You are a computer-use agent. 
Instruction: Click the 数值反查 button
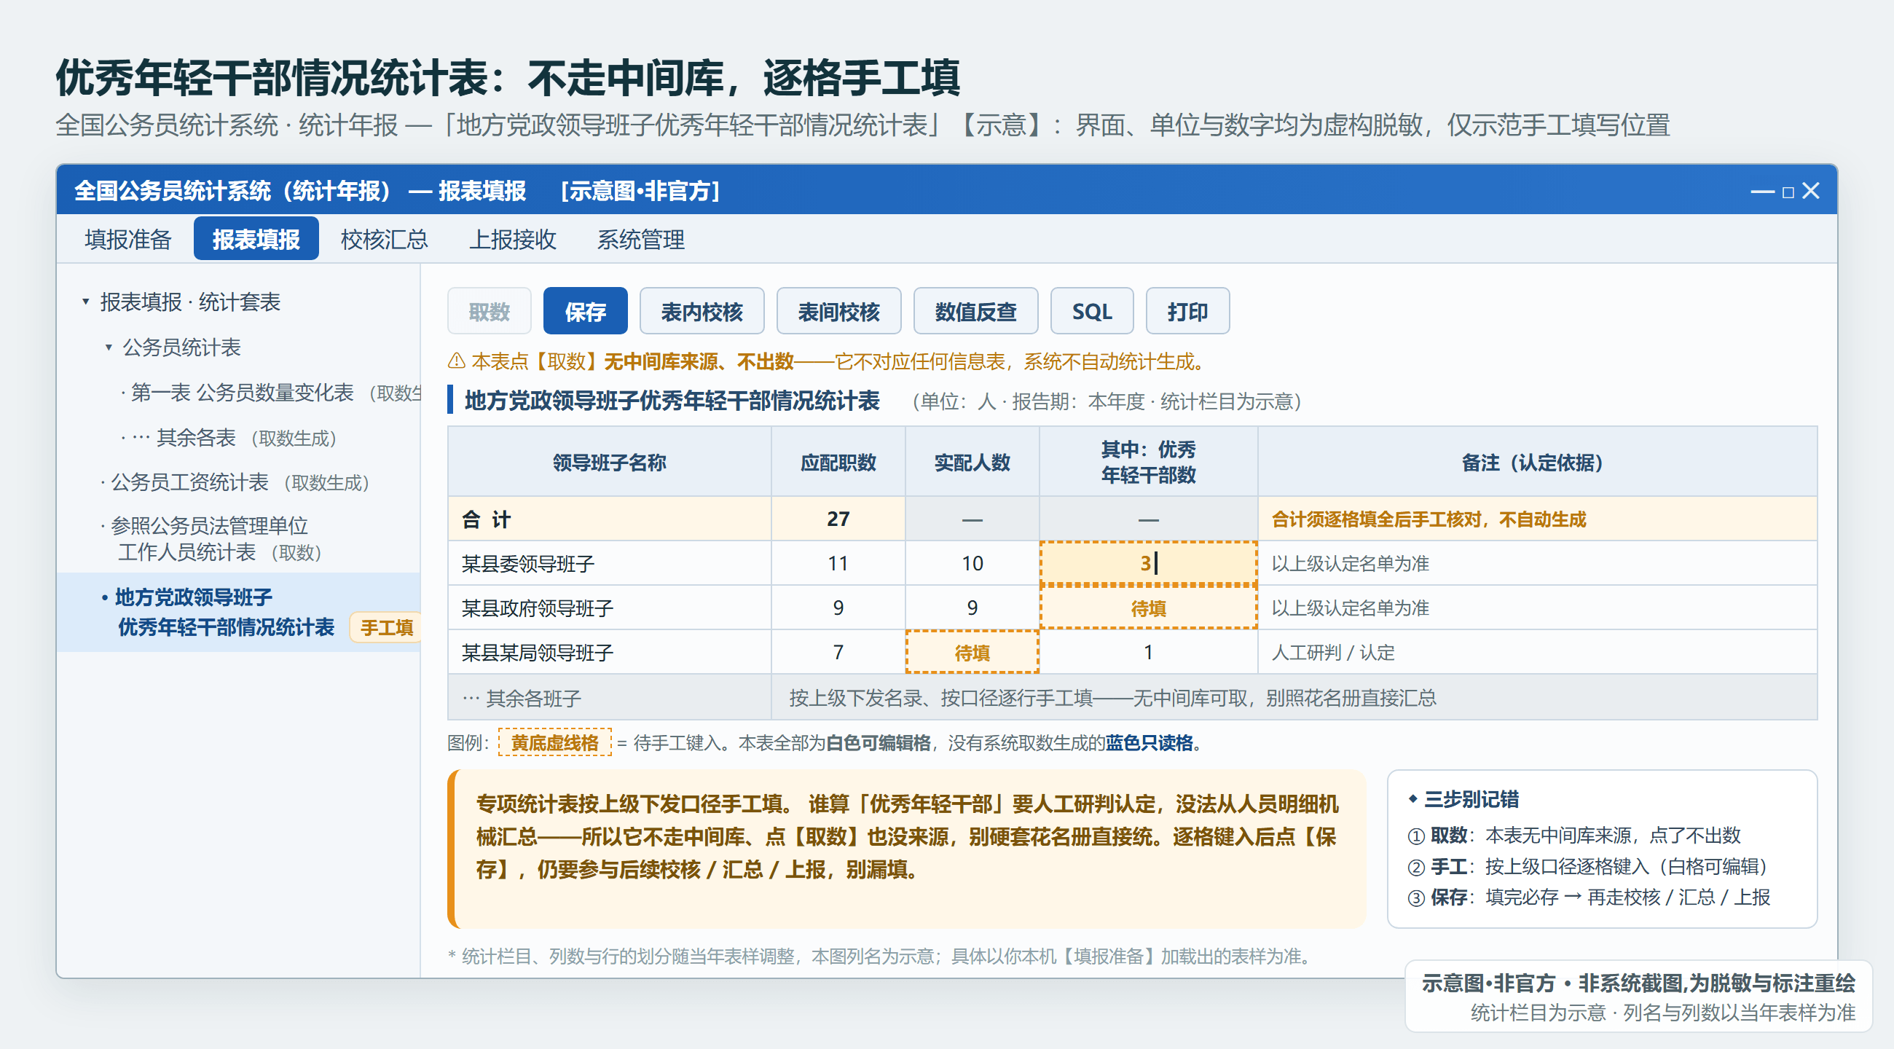point(975,311)
